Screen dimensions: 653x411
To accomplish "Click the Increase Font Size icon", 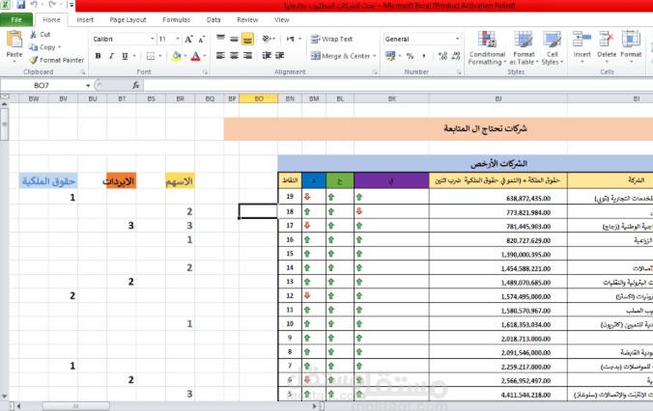I will click(x=188, y=40).
